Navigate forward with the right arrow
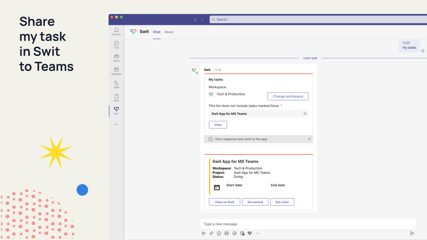 point(202,19)
